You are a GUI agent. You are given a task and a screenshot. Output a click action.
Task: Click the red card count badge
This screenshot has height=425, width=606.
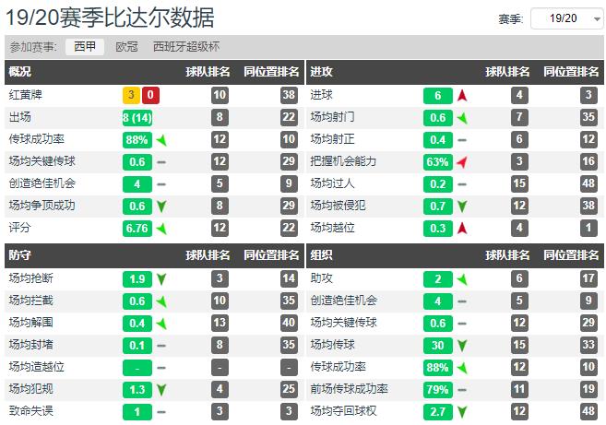pyautogui.click(x=150, y=94)
